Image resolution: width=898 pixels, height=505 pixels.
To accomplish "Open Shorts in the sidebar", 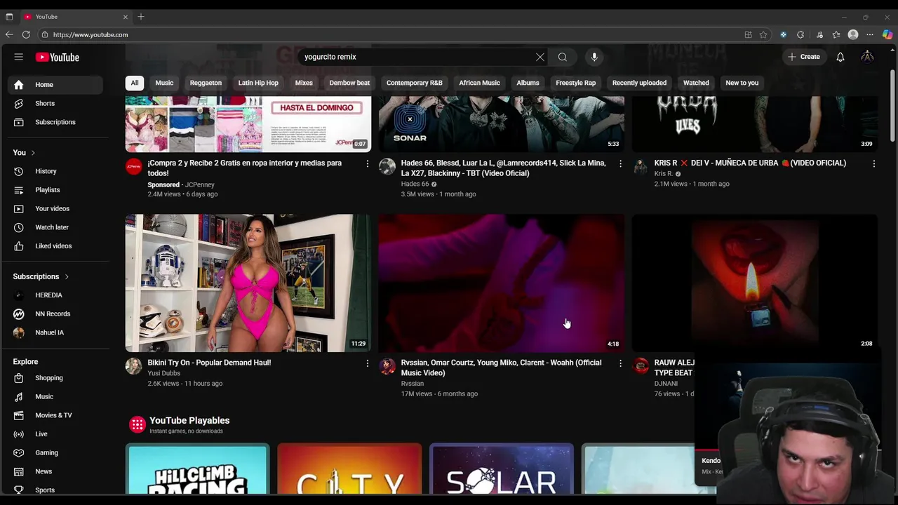I will (55, 103).
